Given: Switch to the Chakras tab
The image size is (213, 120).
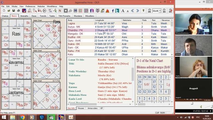Looking at the screenshot, I should pos(5,16).
